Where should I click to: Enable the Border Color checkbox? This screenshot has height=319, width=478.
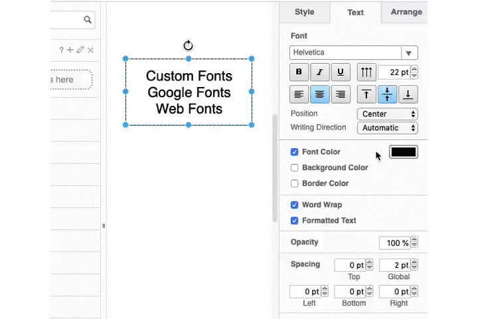(295, 183)
